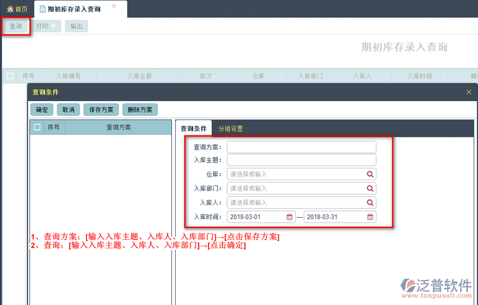
Task: Focus the 入库主题 input field
Action: pyautogui.click(x=302, y=160)
